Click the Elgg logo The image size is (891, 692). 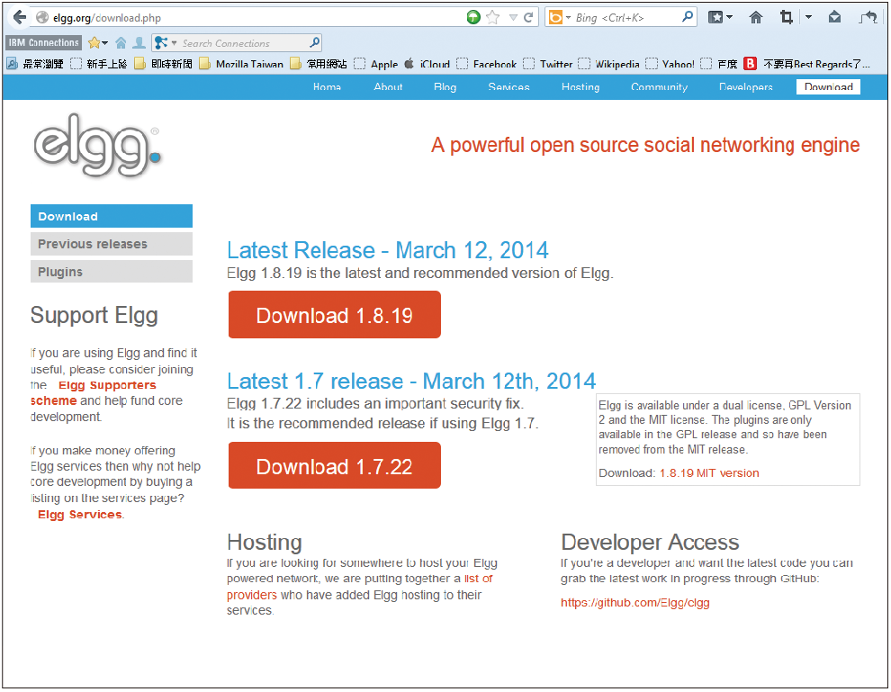tap(97, 145)
